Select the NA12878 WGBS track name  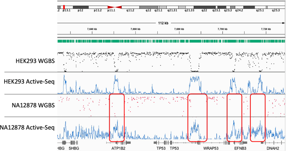[33, 105]
